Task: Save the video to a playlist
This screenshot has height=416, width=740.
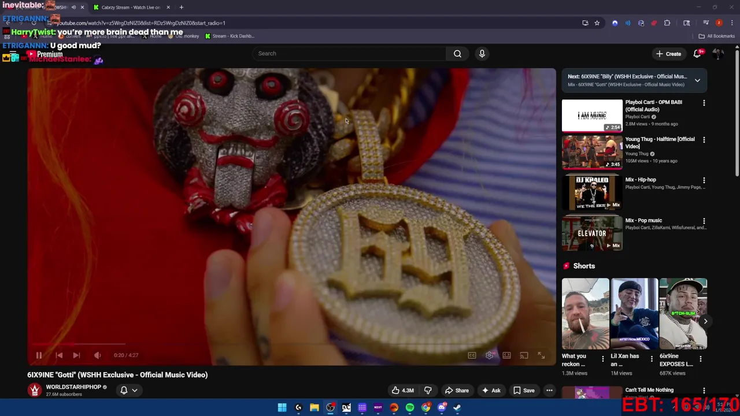Action: [x=524, y=391]
